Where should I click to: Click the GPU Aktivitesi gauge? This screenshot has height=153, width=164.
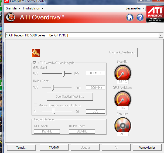(122, 99)
